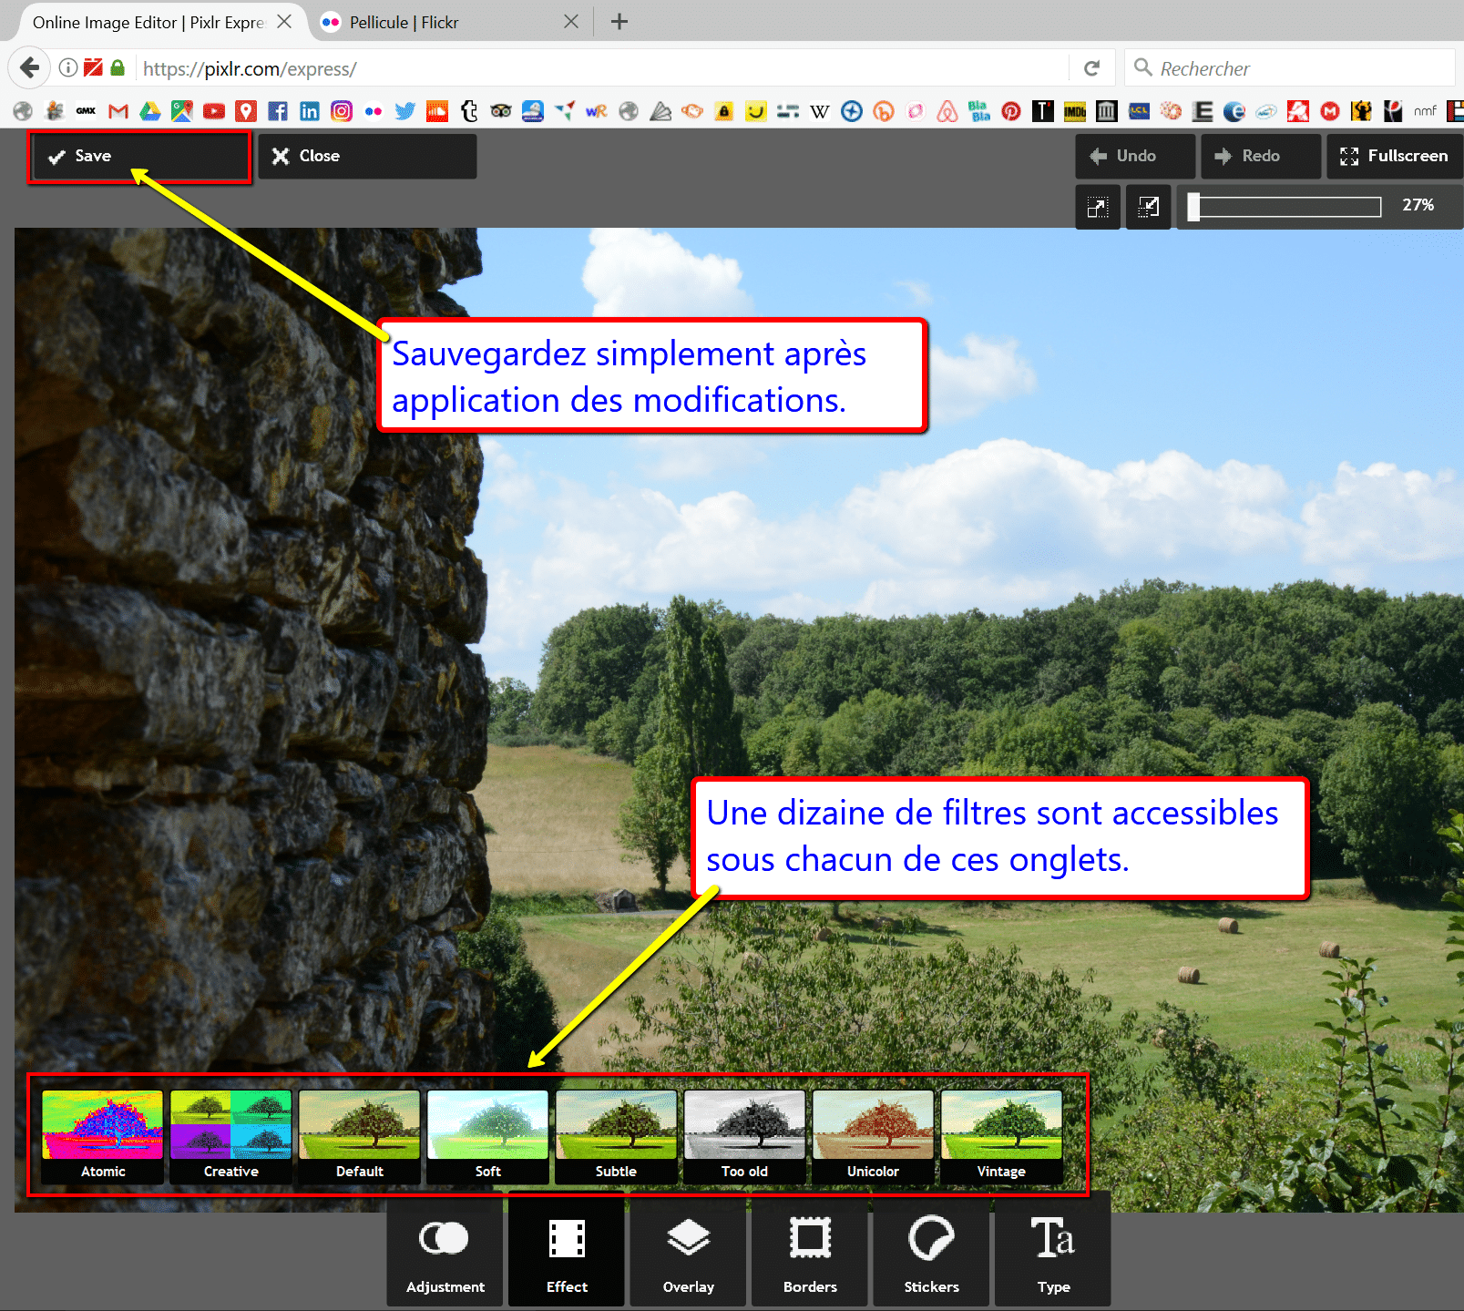This screenshot has height=1311, width=1464.
Task: Open the TripAdvisor owl bookmark
Action: click(x=501, y=111)
